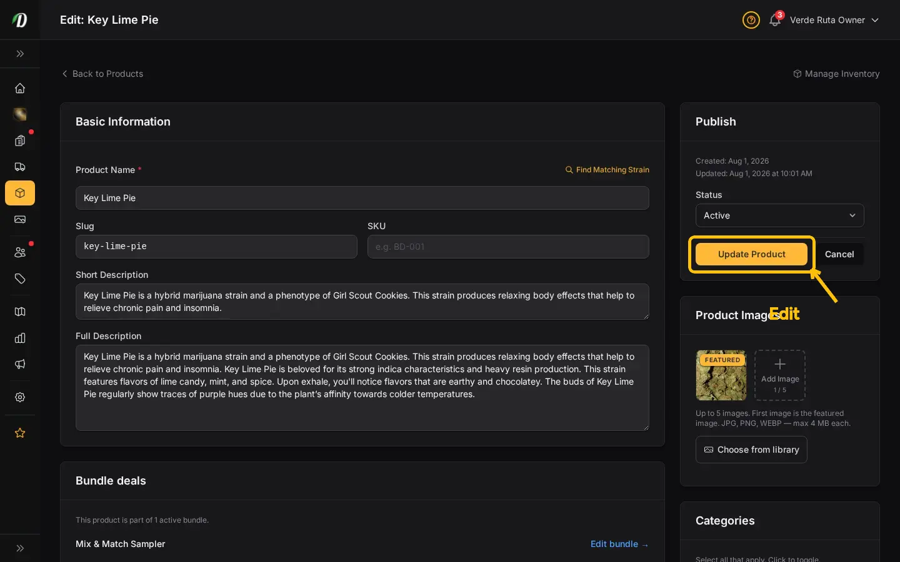Open the tag icon in the sidebar
The width and height of the screenshot is (900, 562).
20,279
